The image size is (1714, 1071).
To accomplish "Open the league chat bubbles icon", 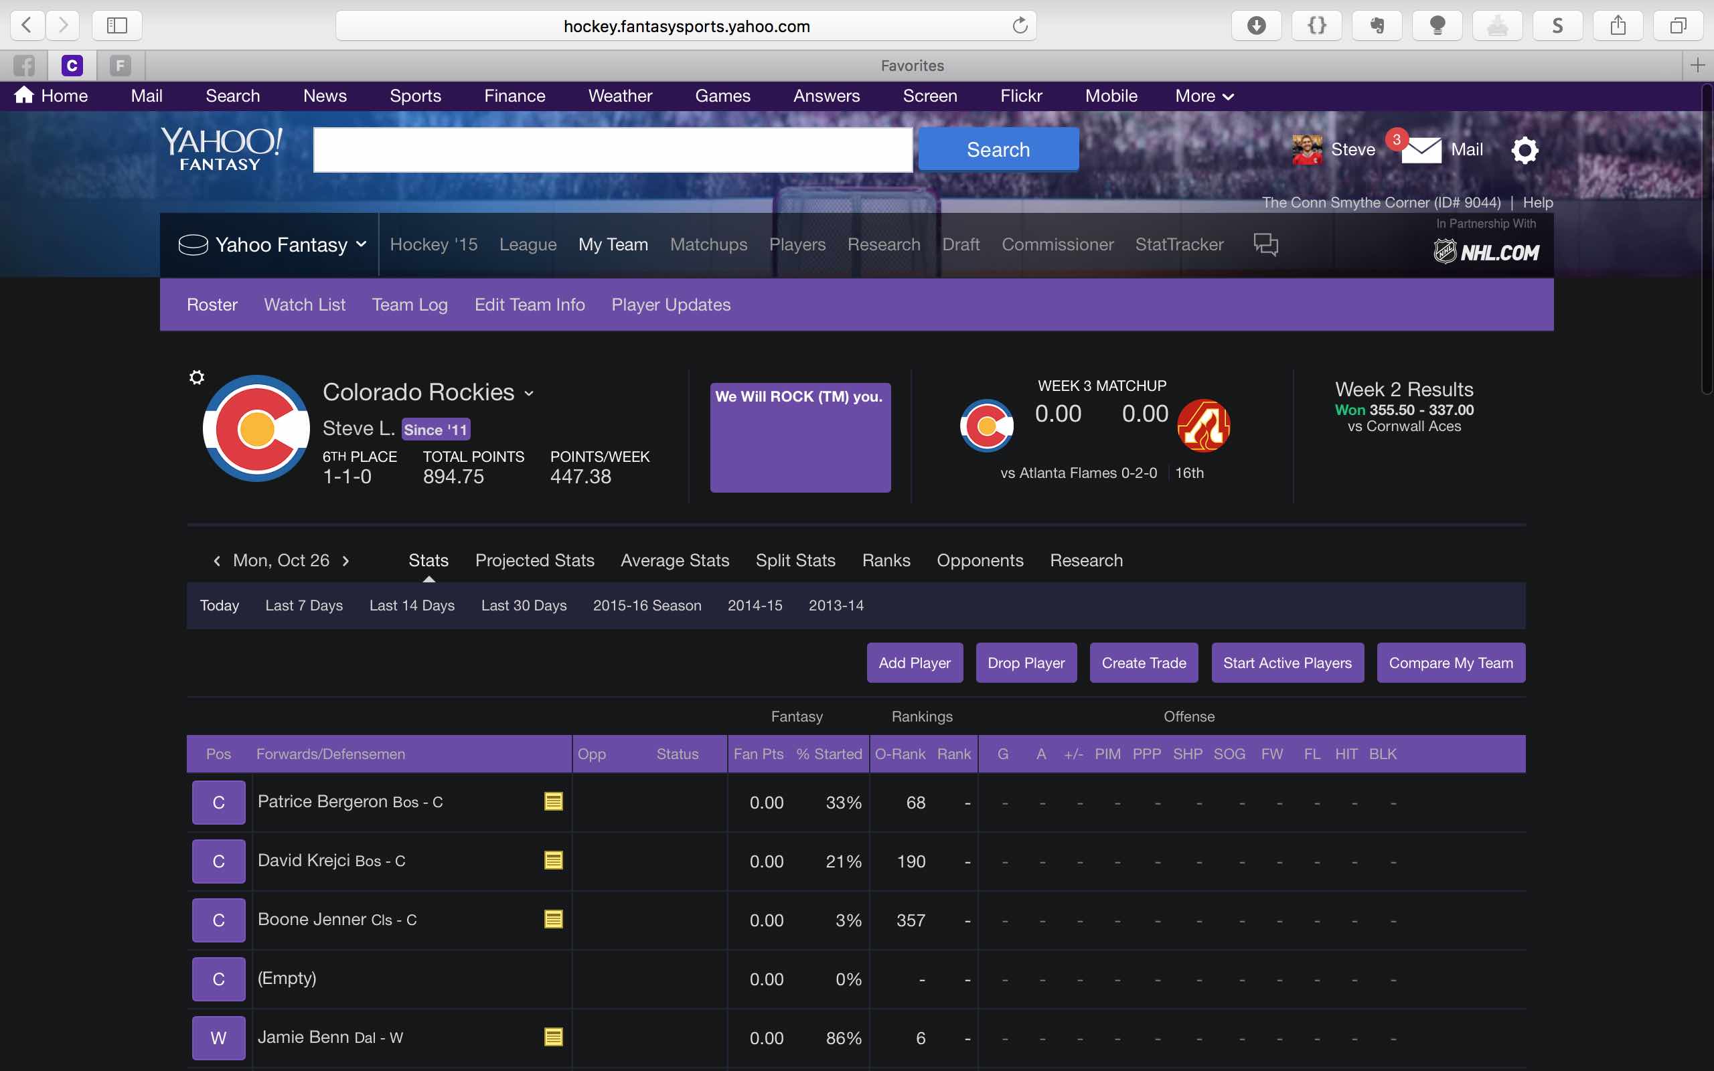I will (1265, 244).
